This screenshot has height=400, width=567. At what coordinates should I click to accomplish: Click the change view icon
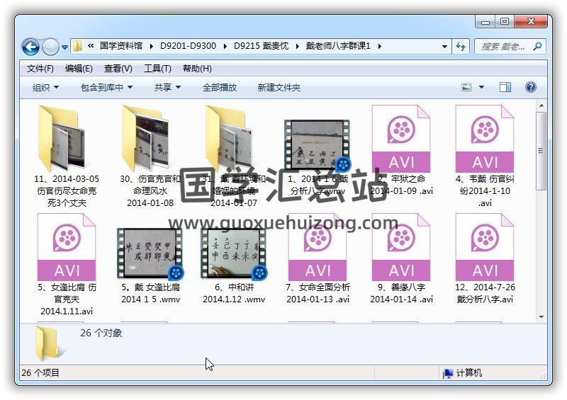tap(466, 87)
